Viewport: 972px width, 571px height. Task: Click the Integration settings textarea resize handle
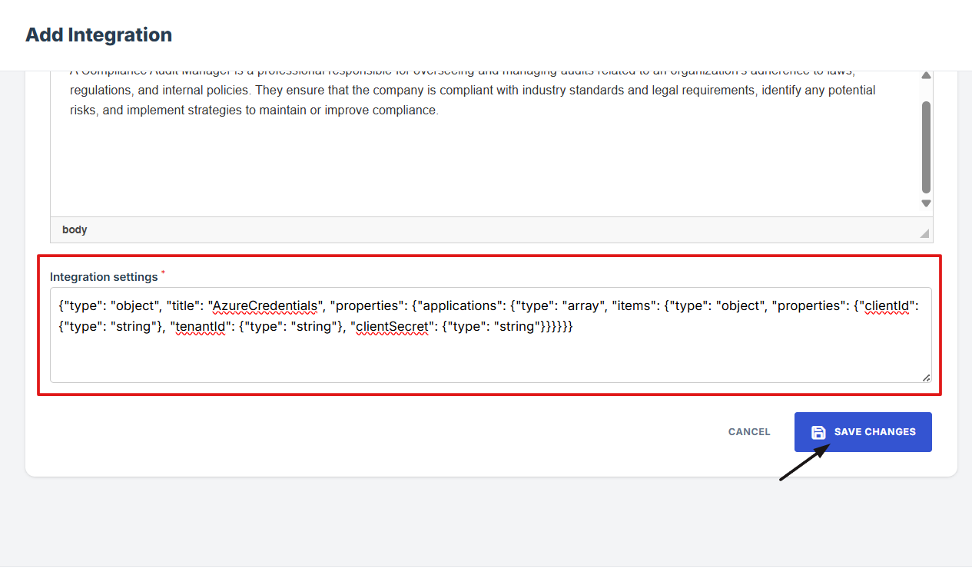tap(926, 377)
